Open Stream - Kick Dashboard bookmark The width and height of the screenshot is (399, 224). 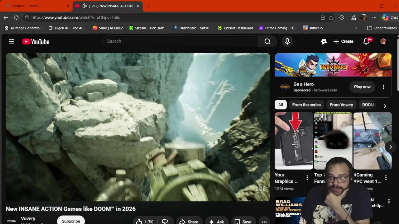[148, 28]
